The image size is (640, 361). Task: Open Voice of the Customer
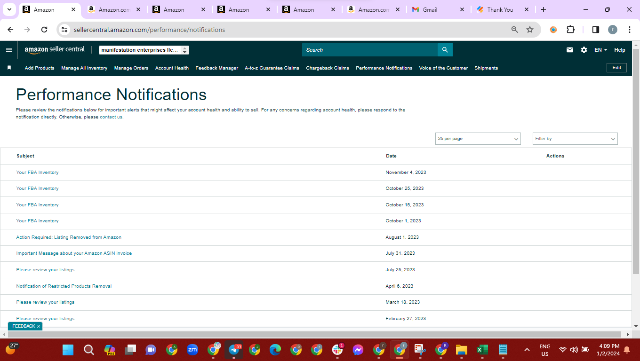(443, 68)
